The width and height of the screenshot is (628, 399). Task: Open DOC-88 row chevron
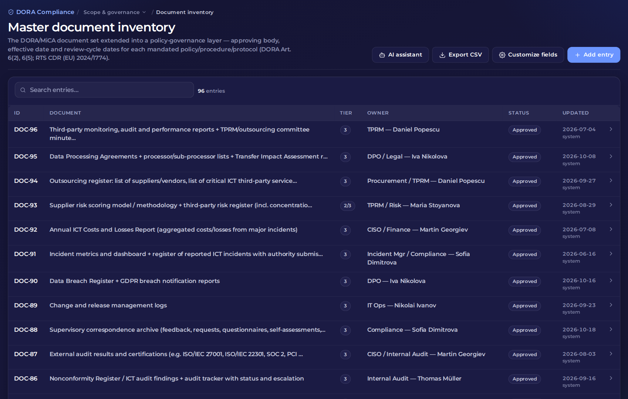tap(611, 330)
